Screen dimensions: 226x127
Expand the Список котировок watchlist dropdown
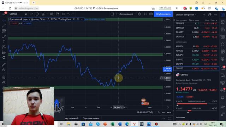(x=186, y=15)
